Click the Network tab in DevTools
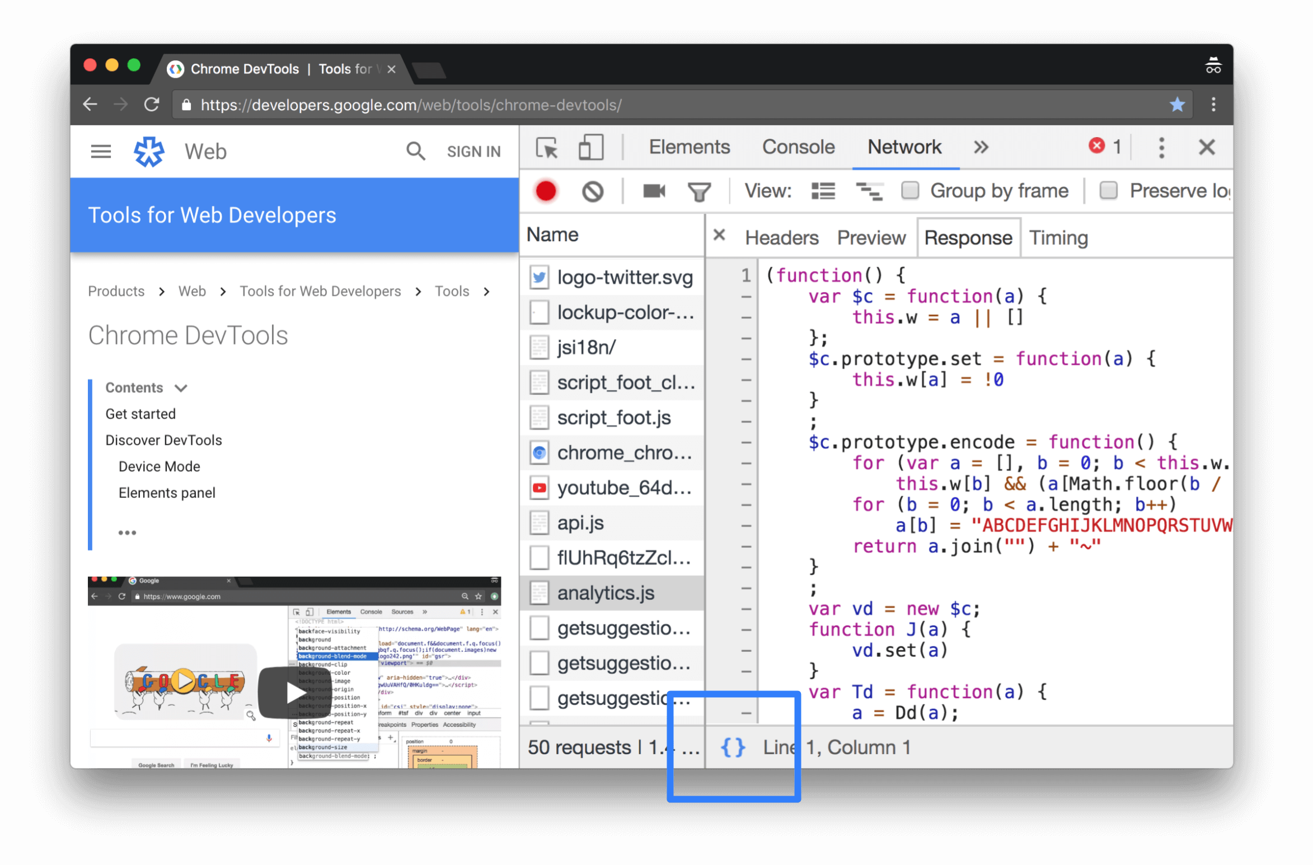The image size is (1313, 865). (903, 147)
